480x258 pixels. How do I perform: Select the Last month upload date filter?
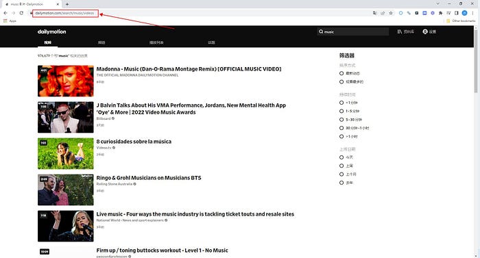click(x=341, y=175)
